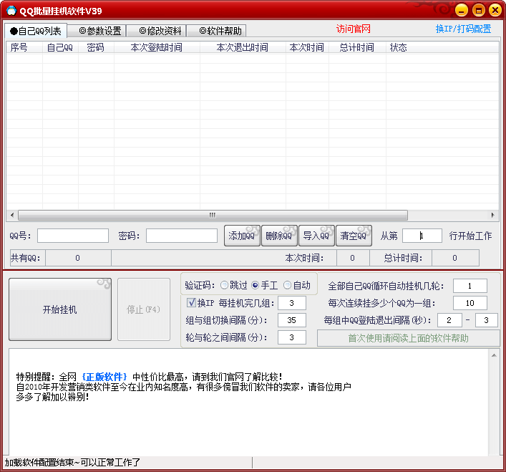Edit the login interval minimum seconds field
The image size is (506, 472).
449,320
